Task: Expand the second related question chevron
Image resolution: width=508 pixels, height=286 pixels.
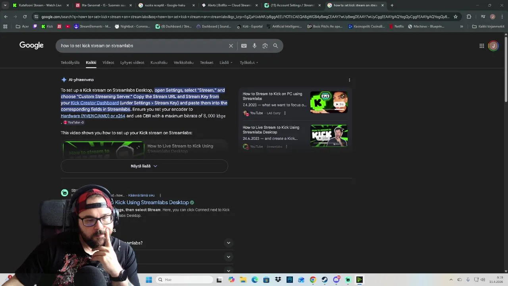Action: click(x=228, y=257)
